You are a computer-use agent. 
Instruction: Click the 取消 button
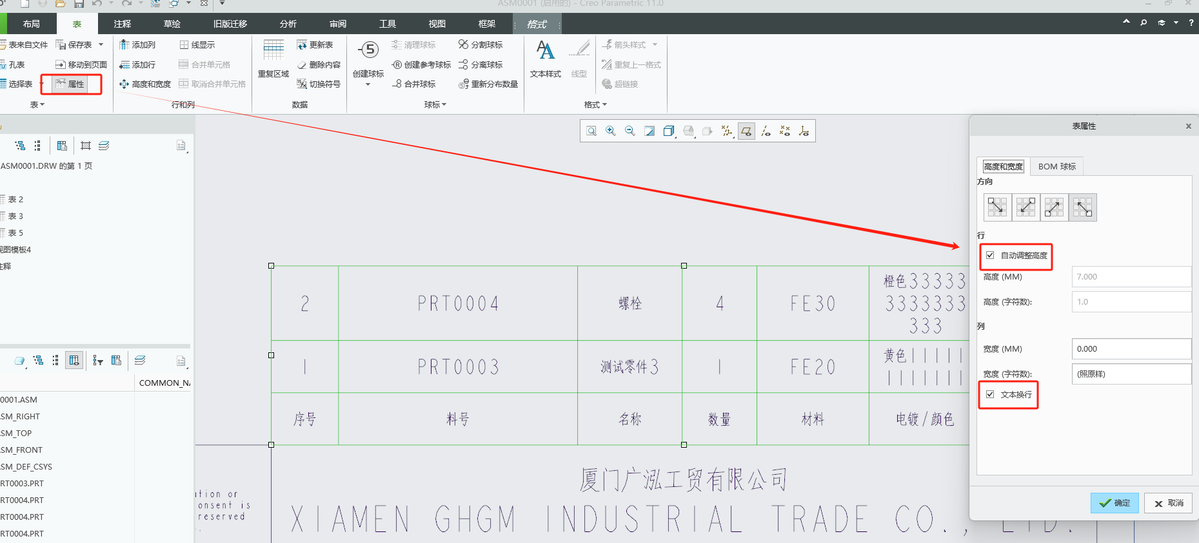1168,503
